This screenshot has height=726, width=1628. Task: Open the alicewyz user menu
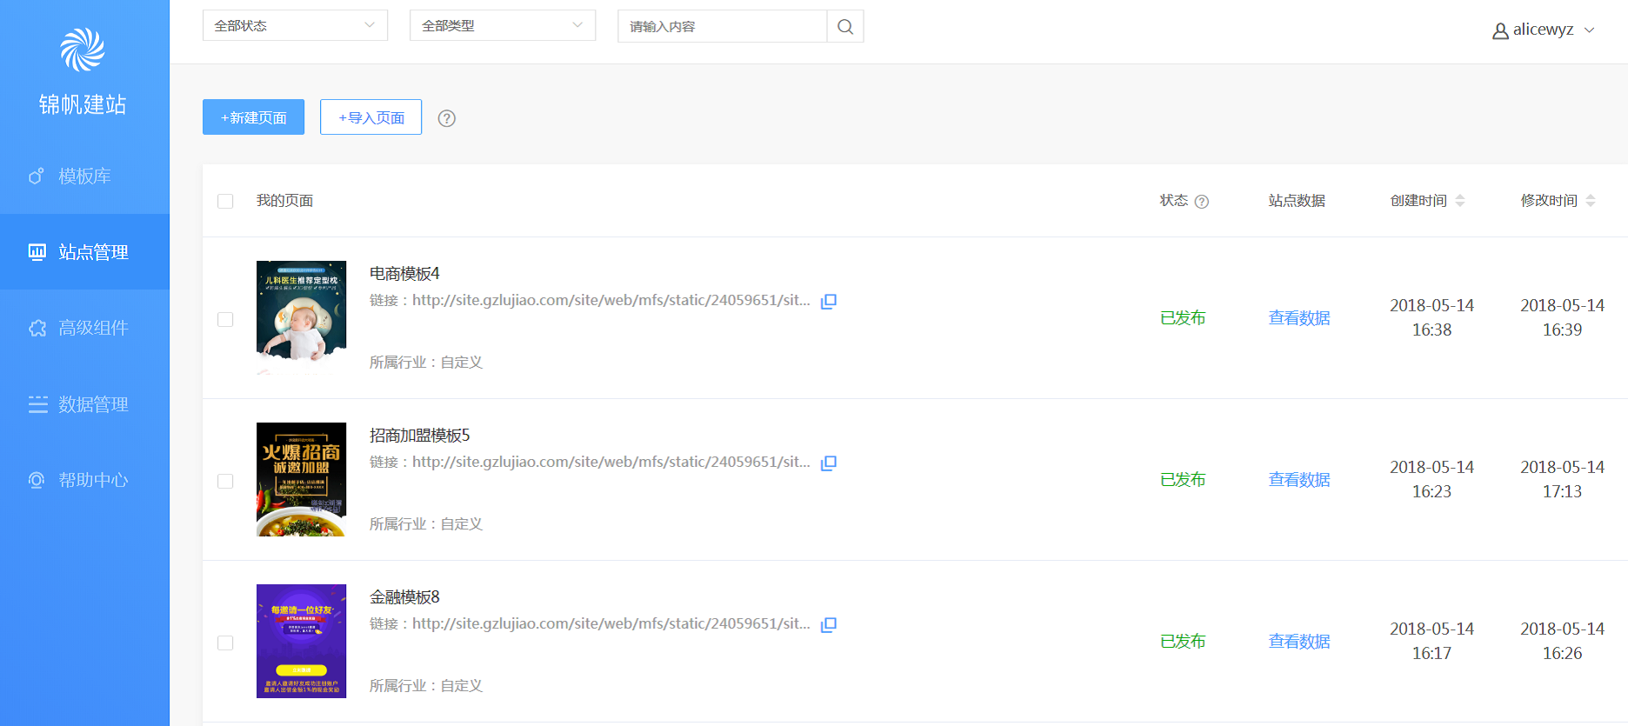point(1544,30)
